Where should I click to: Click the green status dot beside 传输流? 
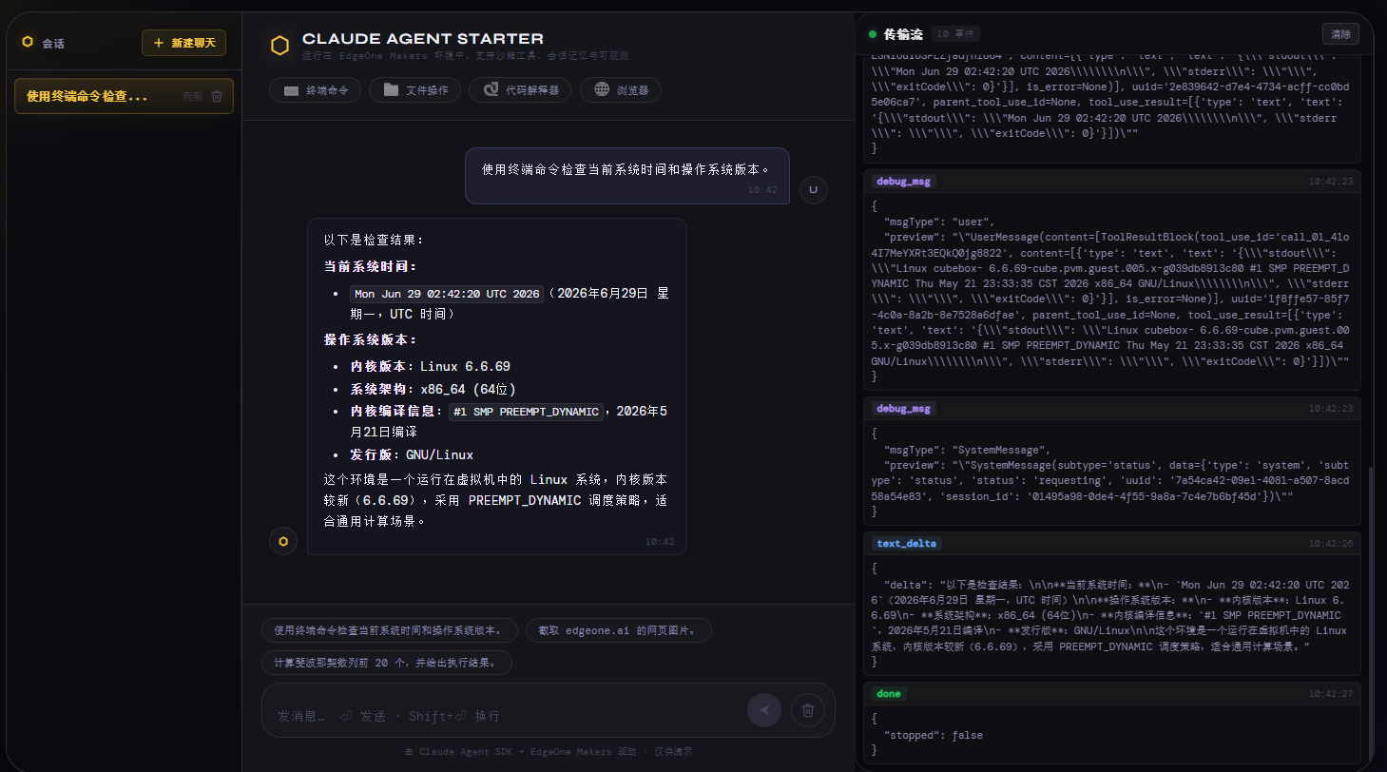872,34
